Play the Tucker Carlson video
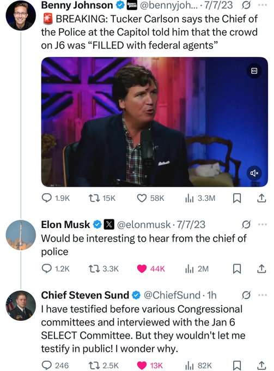274x371 pixels. coord(155,122)
